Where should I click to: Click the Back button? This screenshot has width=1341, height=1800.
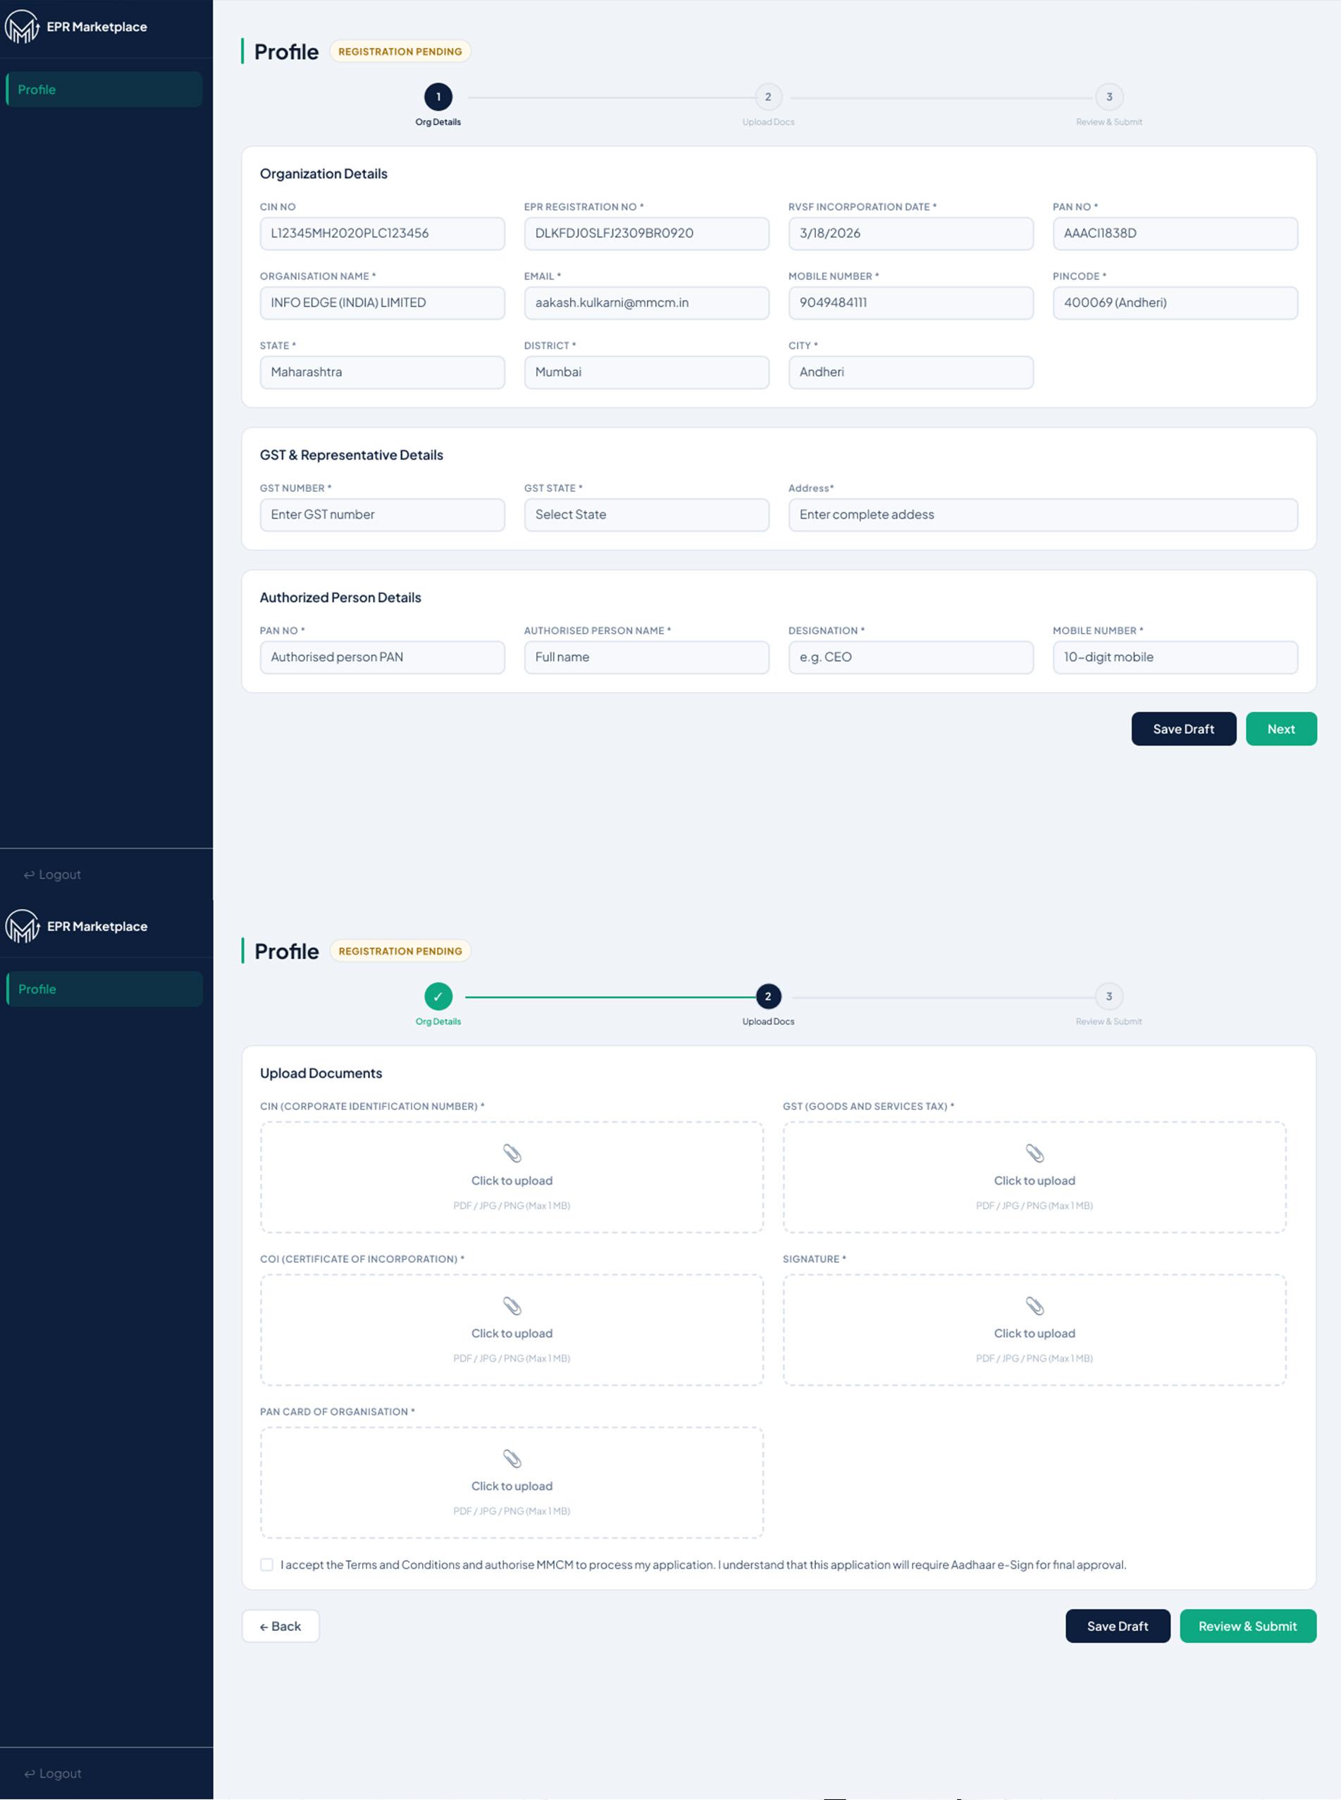281,1626
